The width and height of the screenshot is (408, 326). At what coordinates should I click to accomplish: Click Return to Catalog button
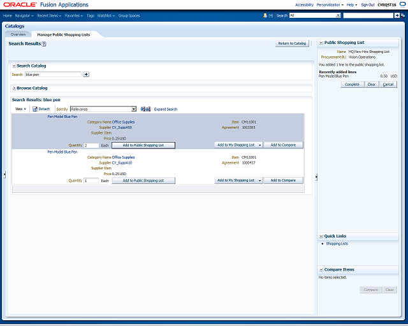click(x=292, y=43)
